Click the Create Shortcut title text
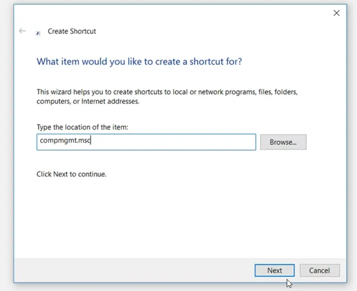Screen dimensions: 357x291 pyautogui.click(x=72, y=31)
